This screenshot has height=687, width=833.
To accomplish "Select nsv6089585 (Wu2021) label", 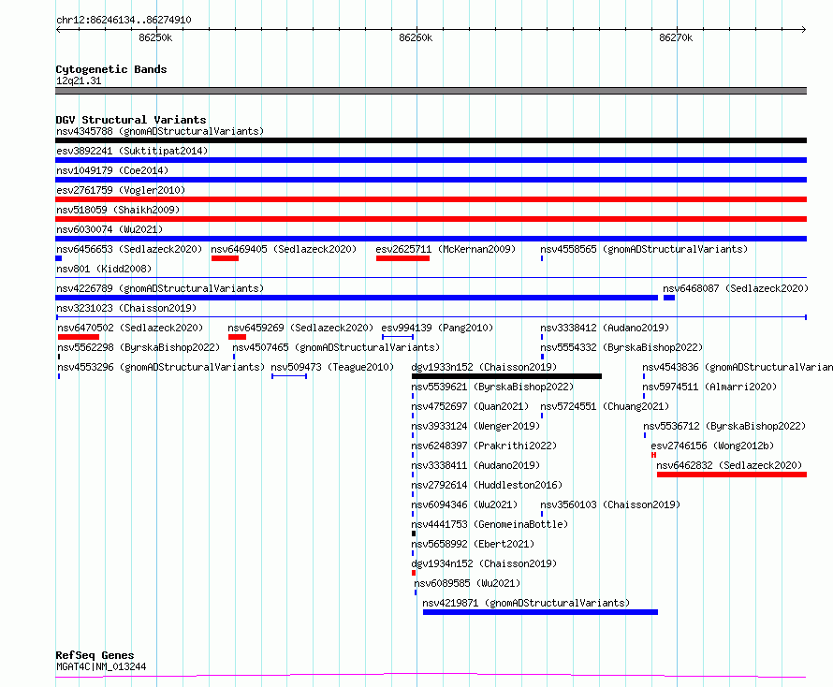I will coord(467,583).
